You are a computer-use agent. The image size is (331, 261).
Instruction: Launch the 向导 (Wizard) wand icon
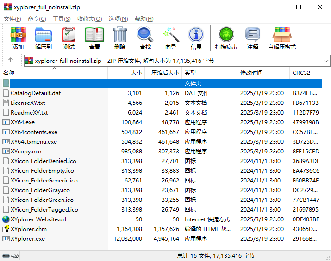point(171,35)
